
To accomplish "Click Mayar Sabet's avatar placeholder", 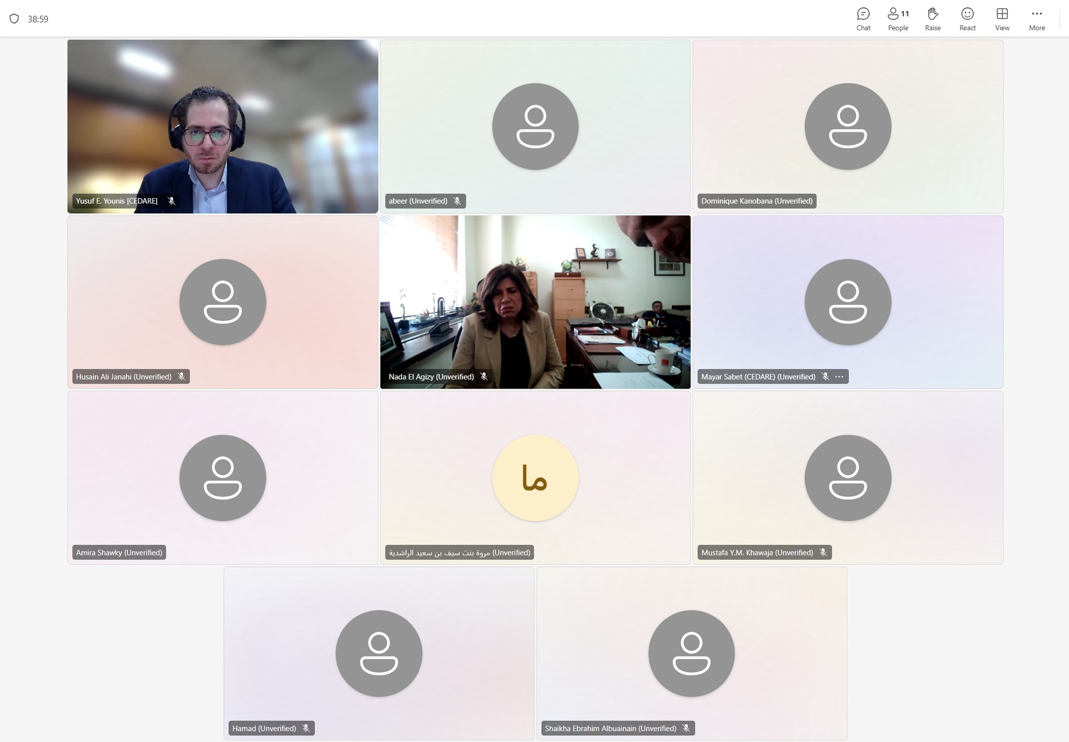I will (848, 302).
